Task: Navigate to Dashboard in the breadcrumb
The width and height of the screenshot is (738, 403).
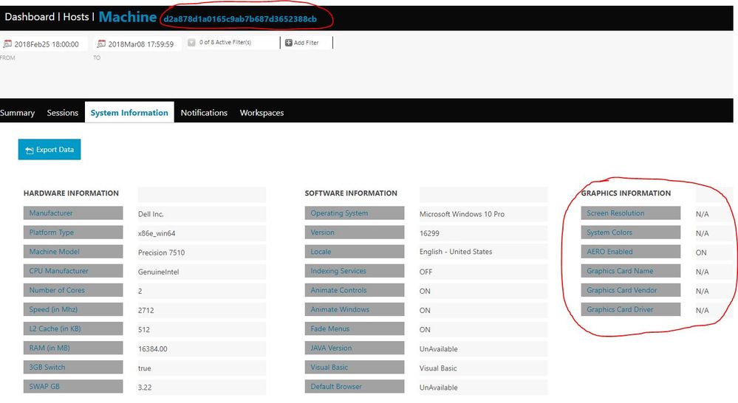Action: pos(30,16)
